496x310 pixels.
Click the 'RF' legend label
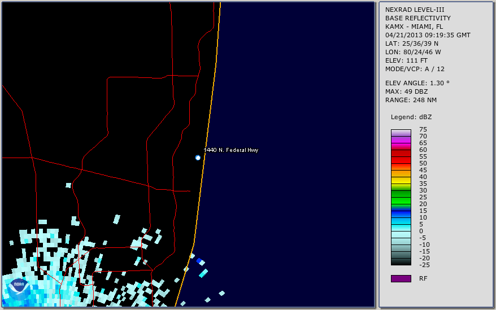click(x=423, y=278)
